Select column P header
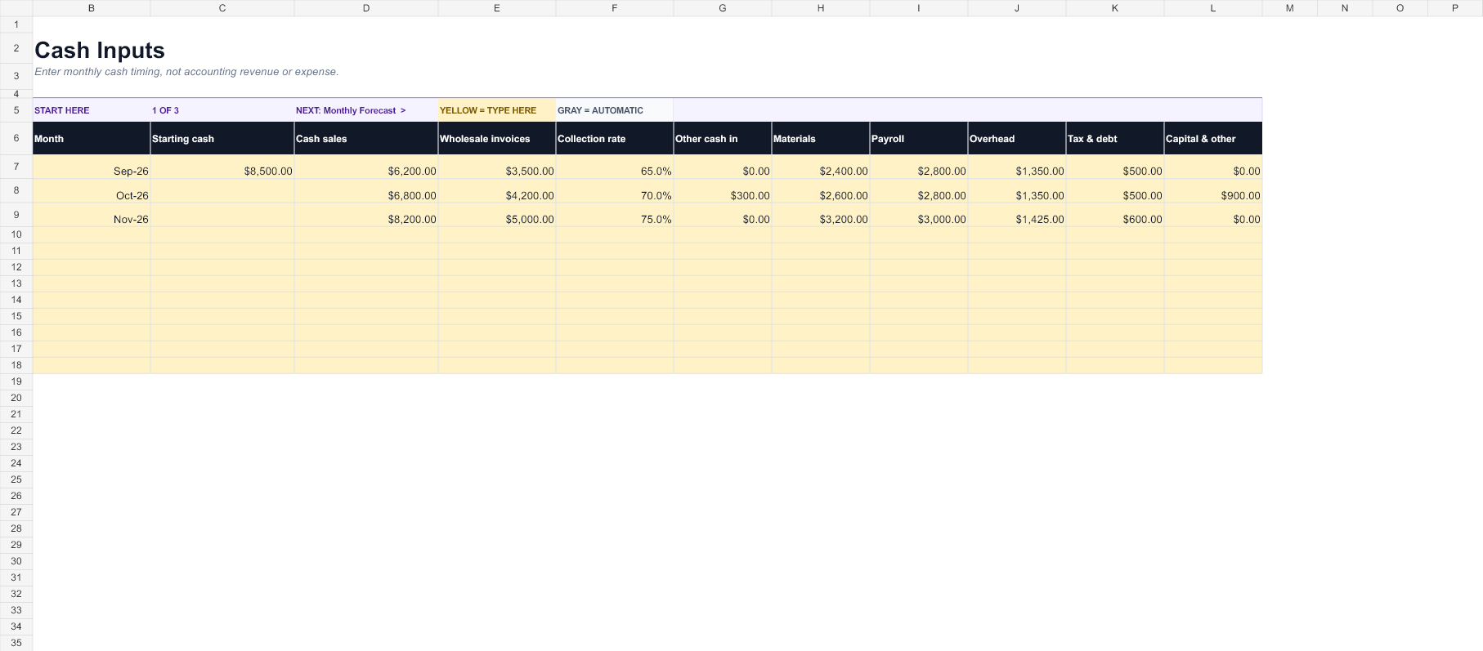This screenshot has width=1483, height=651. pyautogui.click(x=1455, y=8)
